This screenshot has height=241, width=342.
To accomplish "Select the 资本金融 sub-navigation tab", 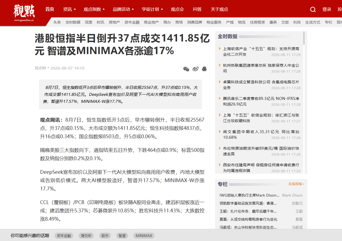I will [132, 22].
